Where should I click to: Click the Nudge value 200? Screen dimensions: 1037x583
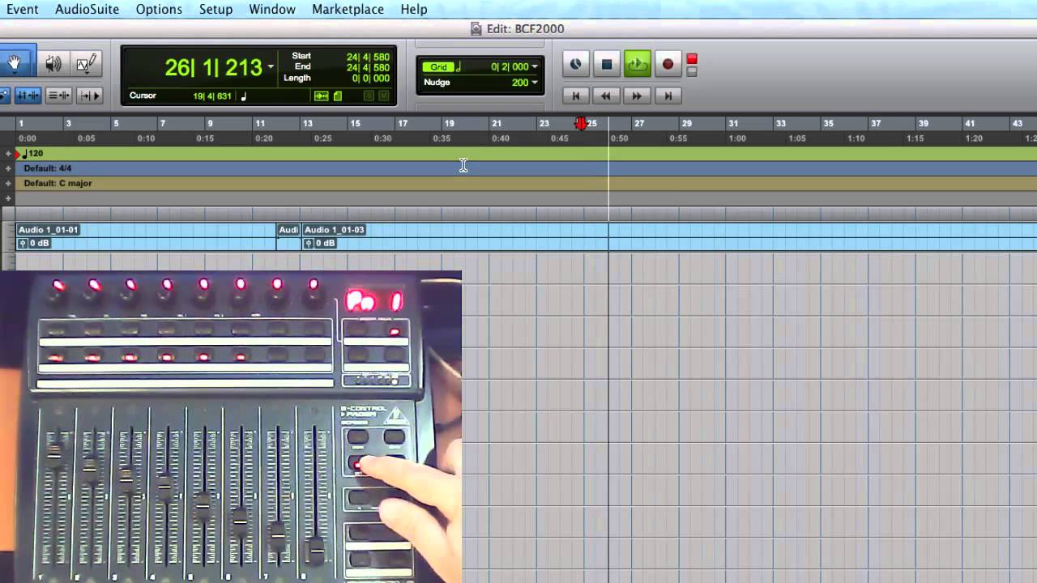tap(519, 83)
